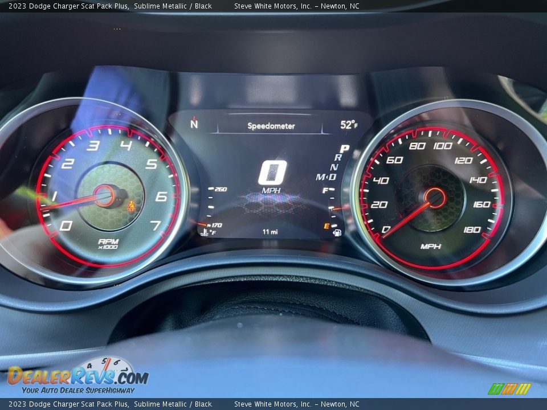Click the 180 mark on the speedometer

point(472,229)
